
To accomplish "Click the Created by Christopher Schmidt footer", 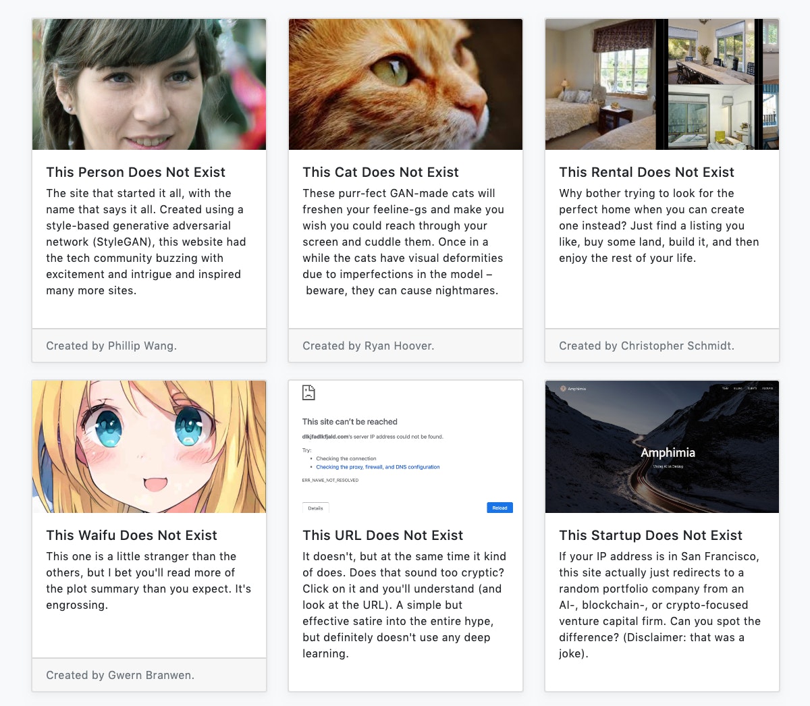I will pos(647,346).
